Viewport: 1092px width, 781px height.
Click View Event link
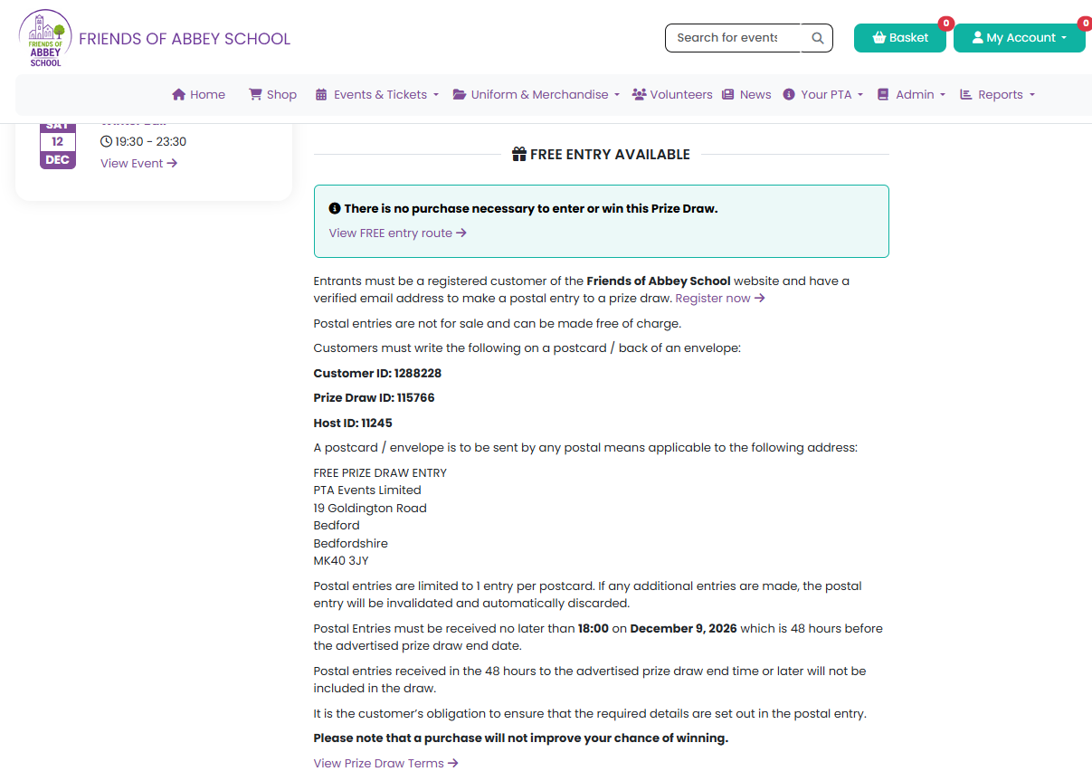(138, 164)
